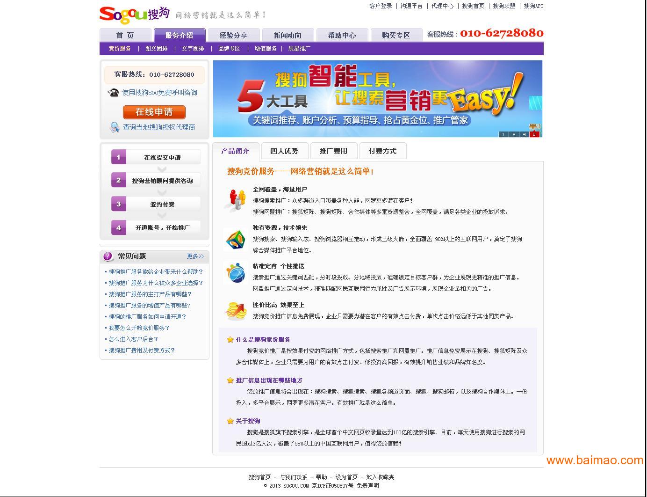Click 帮助 in the footer
The width and height of the screenshot is (647, 497).
tap(321, 477)
